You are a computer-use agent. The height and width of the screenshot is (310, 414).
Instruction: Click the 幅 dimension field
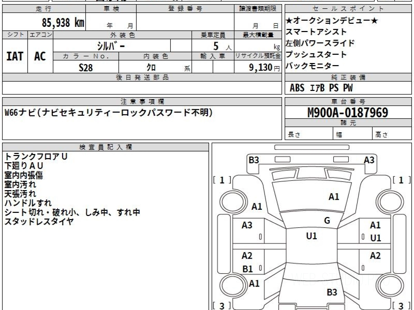pyautogui.click(x=353, y=134)
